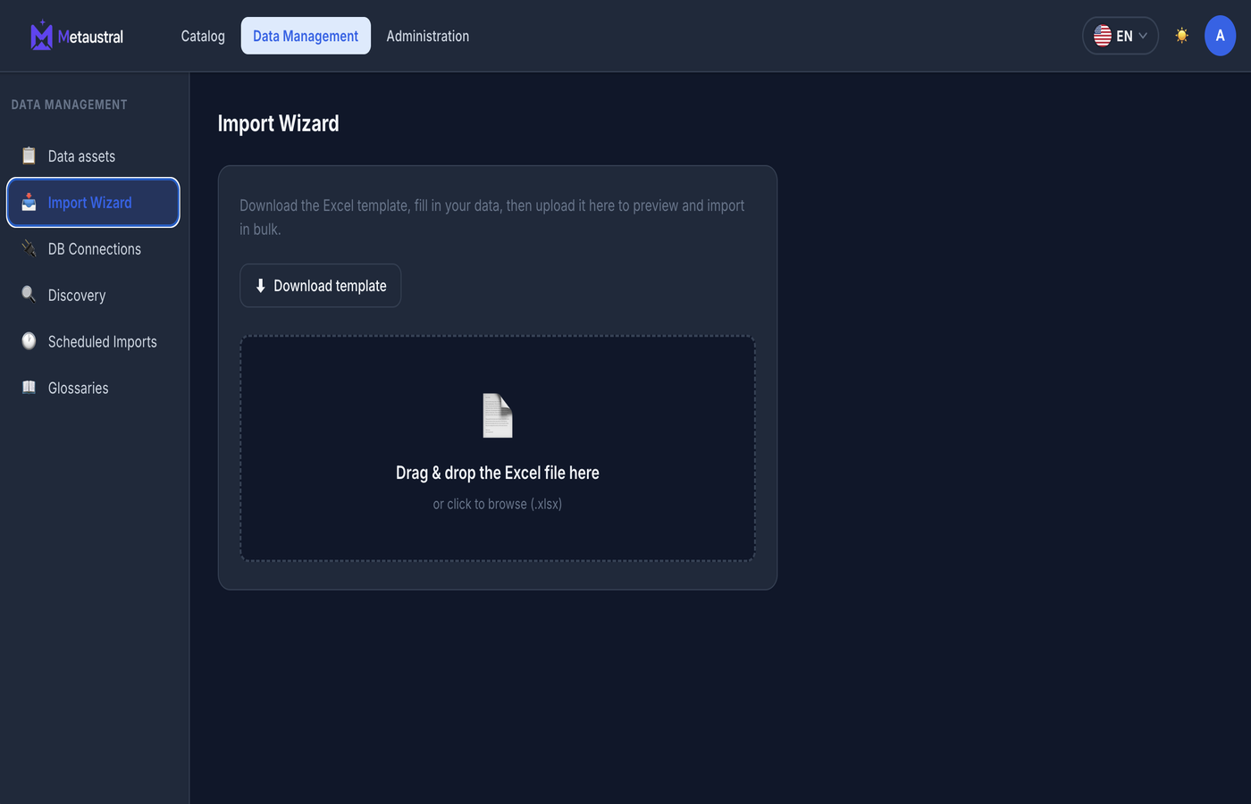Select the Data Management tab
This screenshot has height=804, width=1251.
(x=306, y=36)
